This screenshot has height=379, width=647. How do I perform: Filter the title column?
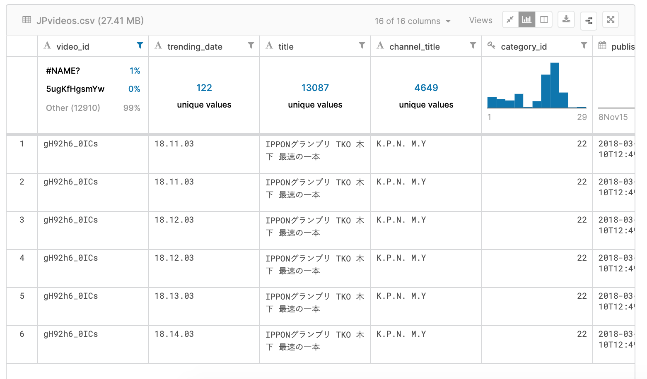click(362, 46)
